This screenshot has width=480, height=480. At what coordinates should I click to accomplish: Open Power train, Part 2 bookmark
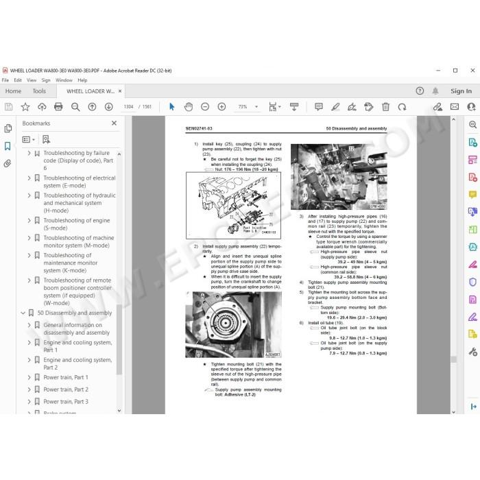click(66, 389)
